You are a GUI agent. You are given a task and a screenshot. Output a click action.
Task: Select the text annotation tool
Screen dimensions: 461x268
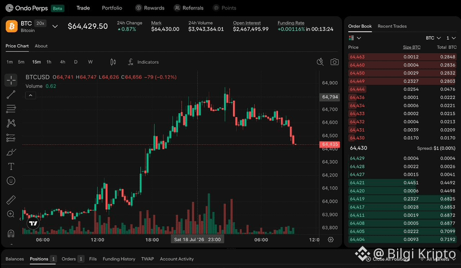tap(11, 166)
